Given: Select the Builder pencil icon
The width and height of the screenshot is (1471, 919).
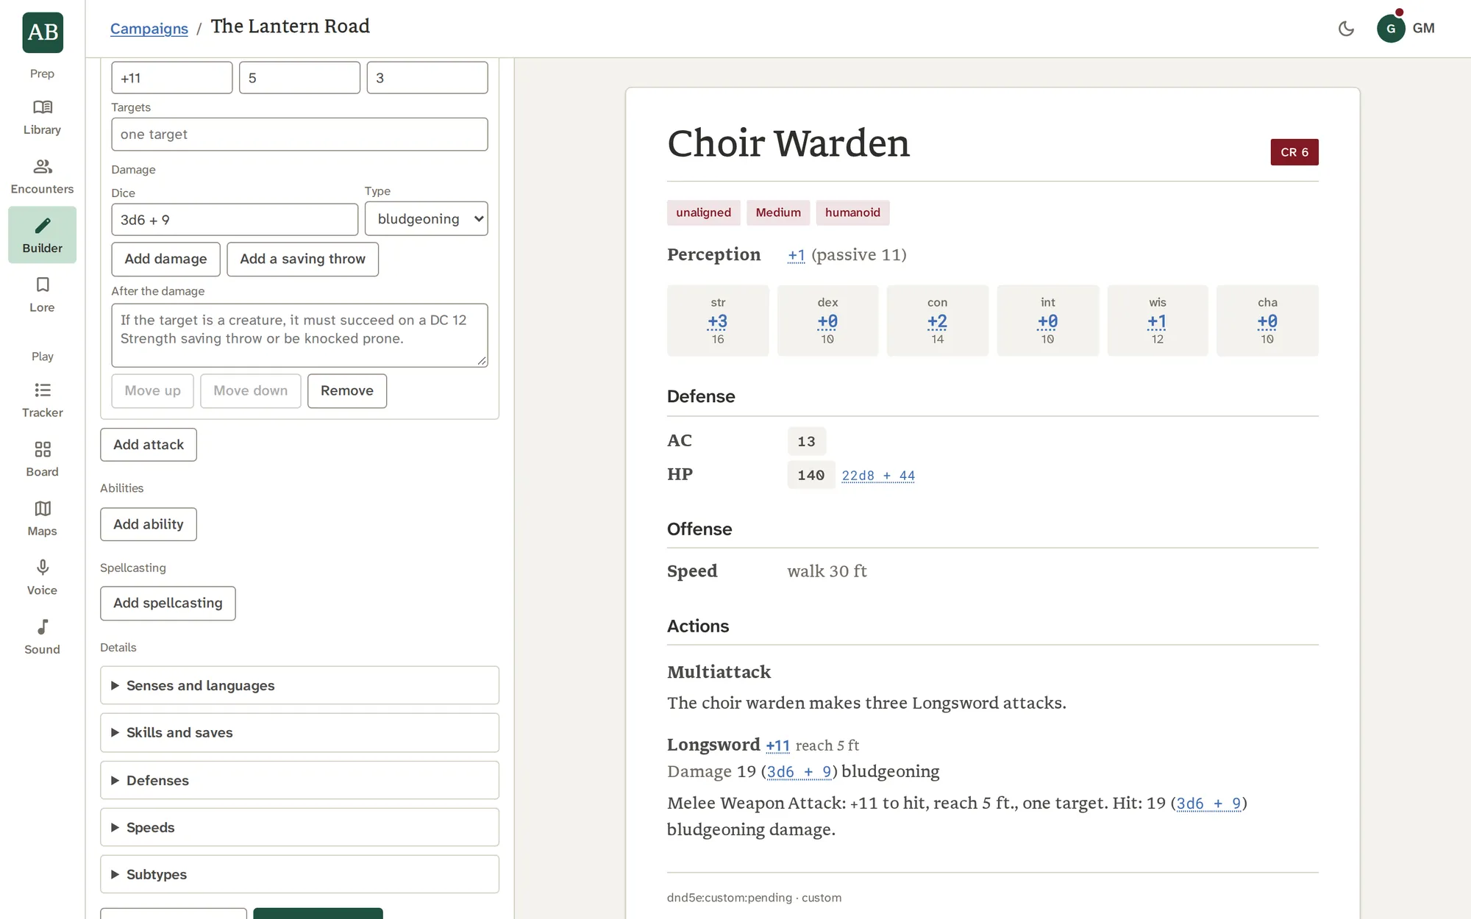Looking at the screenshot, I should [43, 226].
